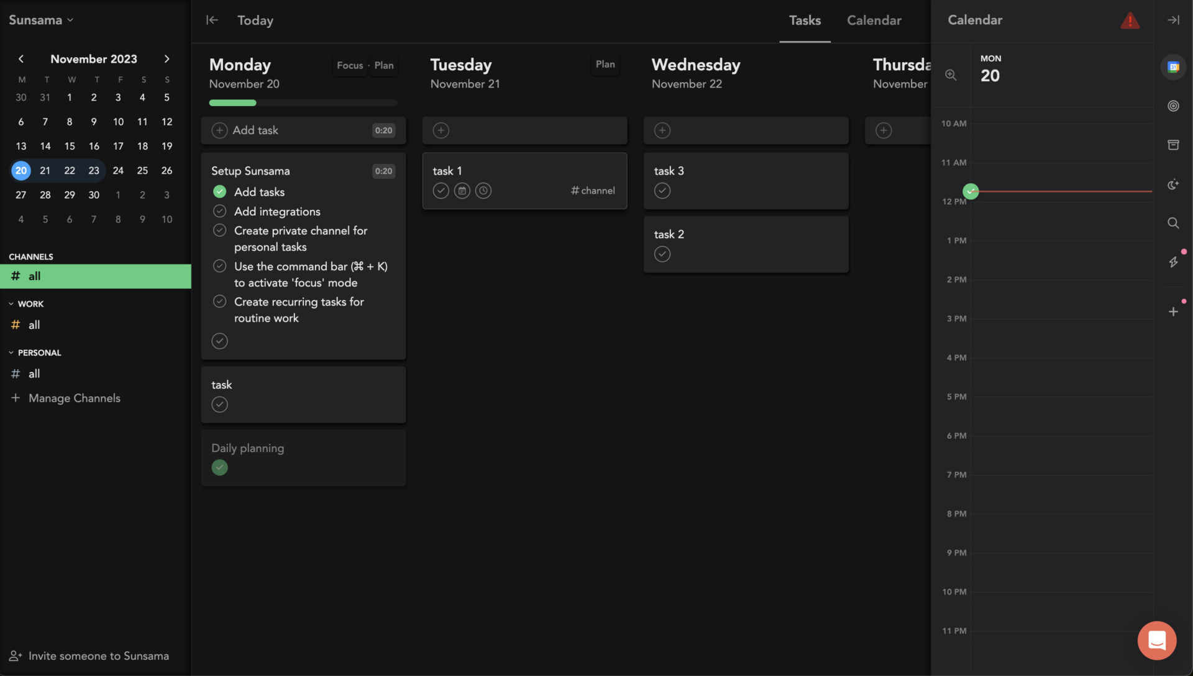Click Monday's green progress bar
The image size is (1193, 676).
pos(233,103)
